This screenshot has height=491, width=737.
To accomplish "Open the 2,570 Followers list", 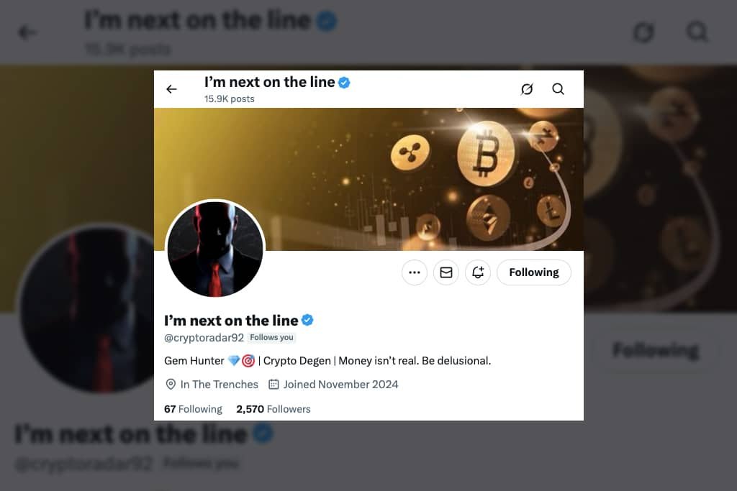I will pyautogui.click(x=273, y=409).
